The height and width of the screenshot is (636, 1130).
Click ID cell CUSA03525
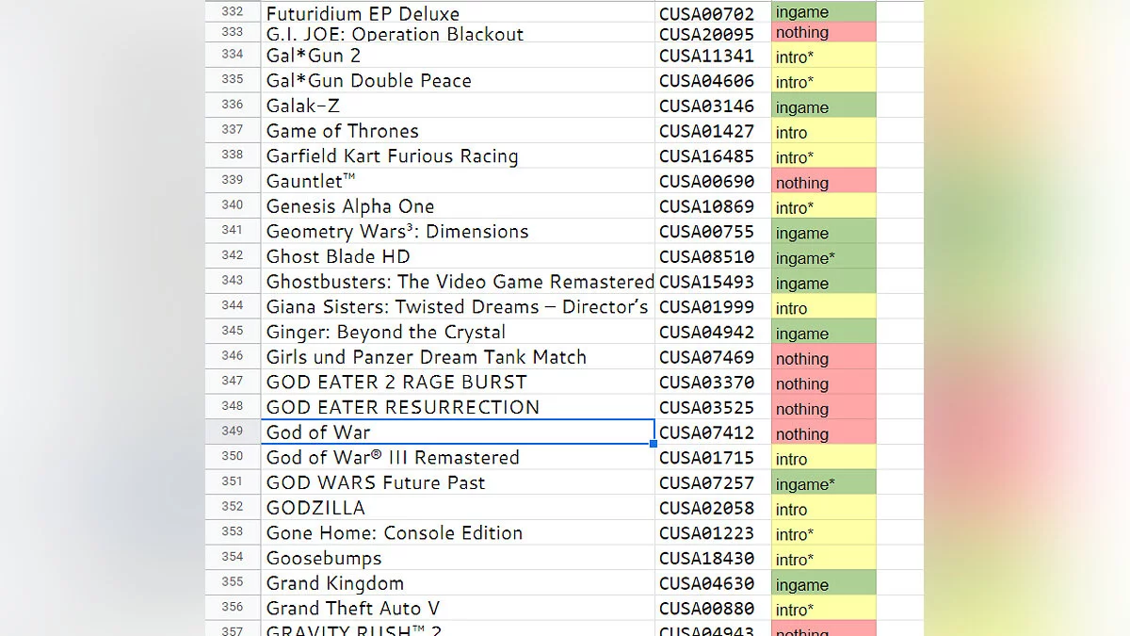pyautogui.click(x=713, y=407)
